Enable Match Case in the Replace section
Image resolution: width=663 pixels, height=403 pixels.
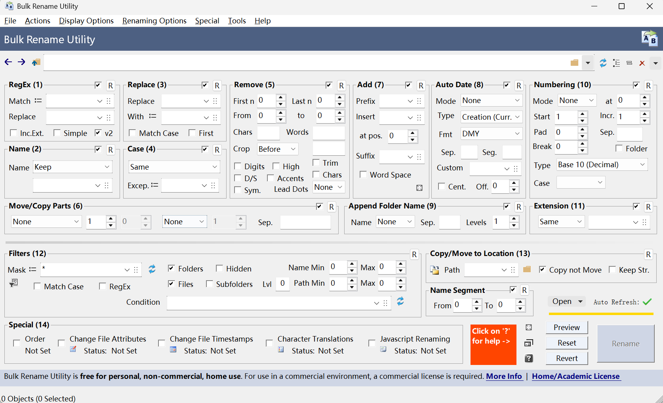pos(132,133)
